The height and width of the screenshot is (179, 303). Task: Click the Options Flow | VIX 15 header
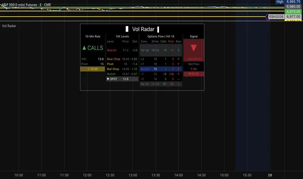161,36
